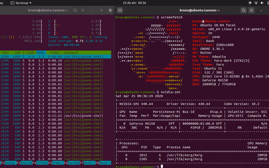
Task: Select gnome-shell row with time 0:00.06
Action: [x=56, y=92]
